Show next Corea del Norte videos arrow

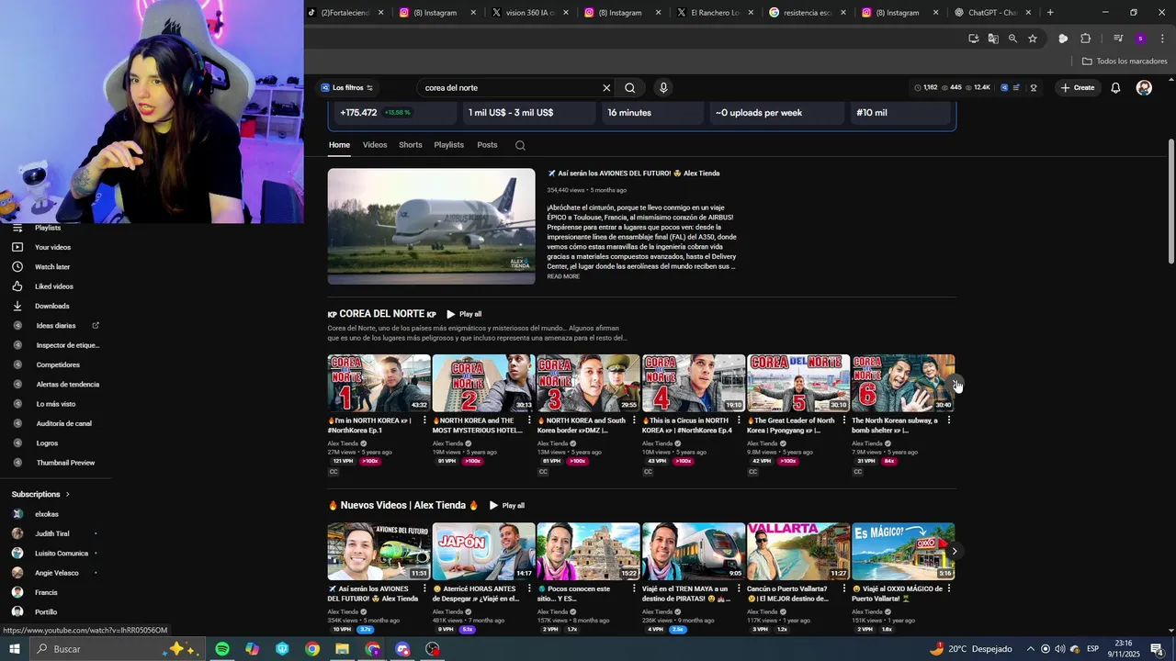(x=955, y=384)
